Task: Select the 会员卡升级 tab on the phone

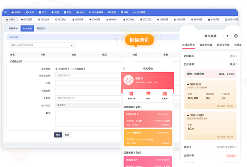Action: tap(223, 45)
